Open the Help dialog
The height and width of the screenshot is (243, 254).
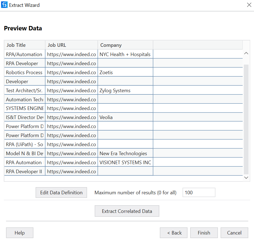(19, 233)
